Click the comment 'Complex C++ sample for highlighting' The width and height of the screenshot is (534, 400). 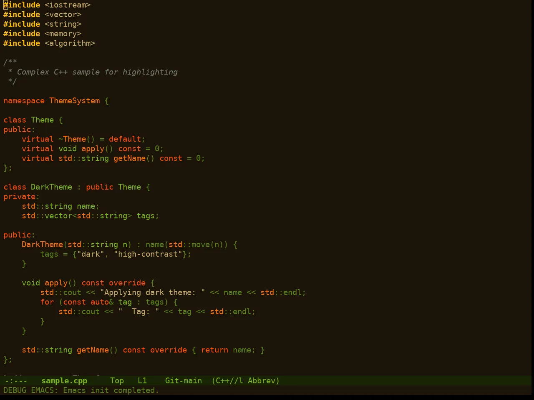click(97, 72)
